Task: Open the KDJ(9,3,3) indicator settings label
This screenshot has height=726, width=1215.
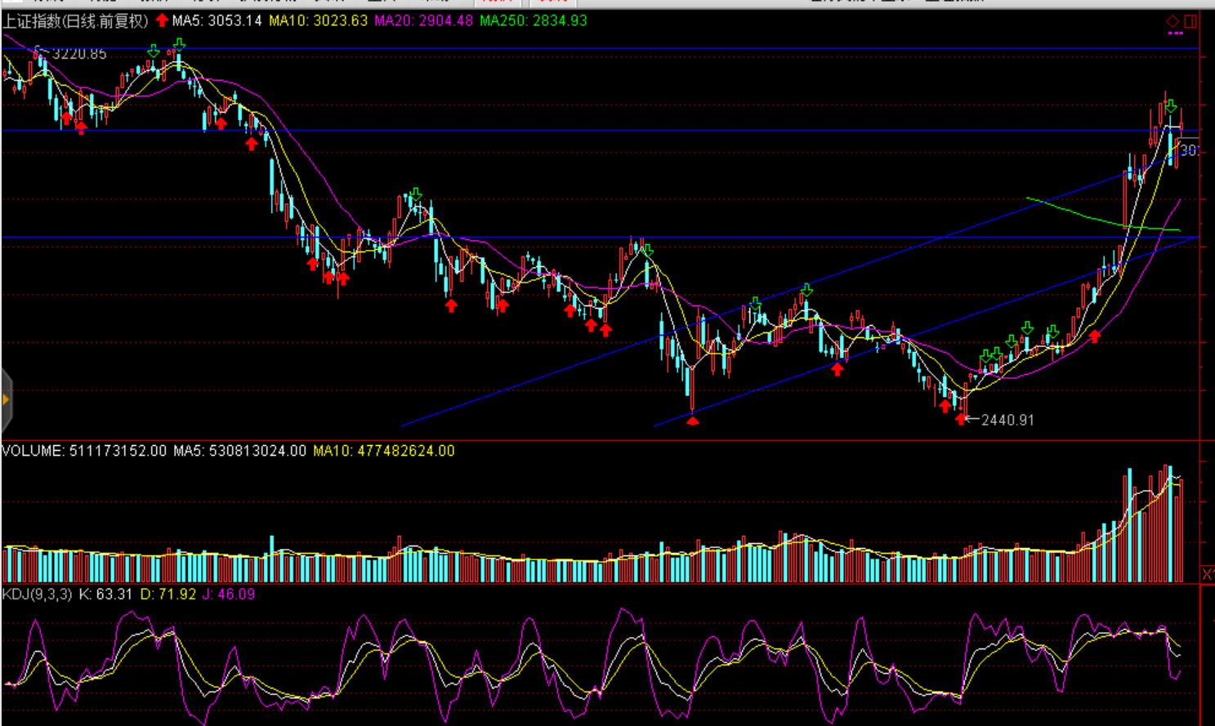Action: coord(37,594)
